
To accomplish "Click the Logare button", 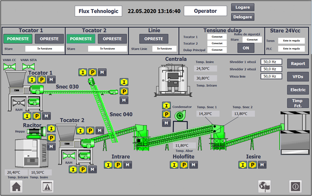I will pos(242,7).
